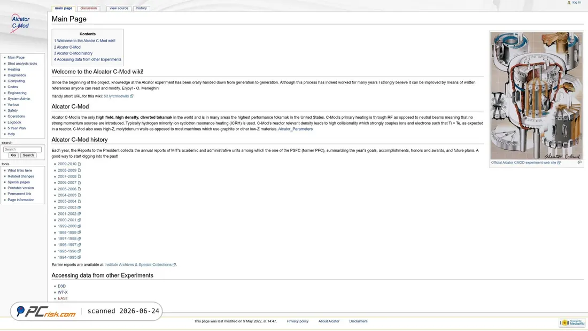Screen dimensions: 588x331
Task: Open the view source tab
Action: [119, 8]
